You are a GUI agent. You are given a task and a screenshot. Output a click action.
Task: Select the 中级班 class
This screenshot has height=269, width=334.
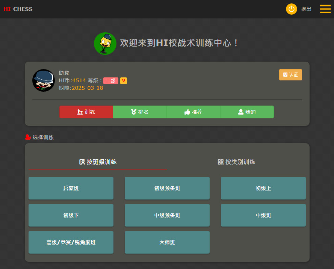[x=263, y=215]
